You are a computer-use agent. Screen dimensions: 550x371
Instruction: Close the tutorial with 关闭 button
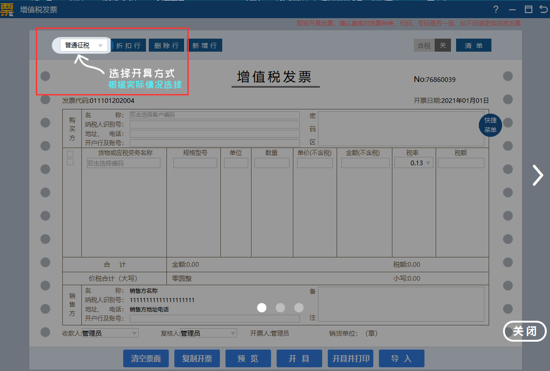(x=524, y=331)
